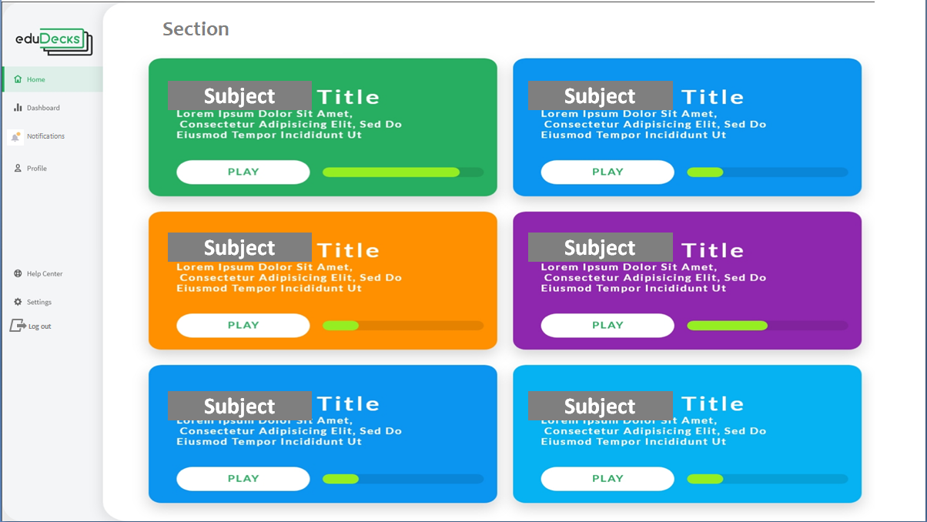Click the Home house icon
Viewport: 927px width, 522px height.
click(x=18, y=79)
